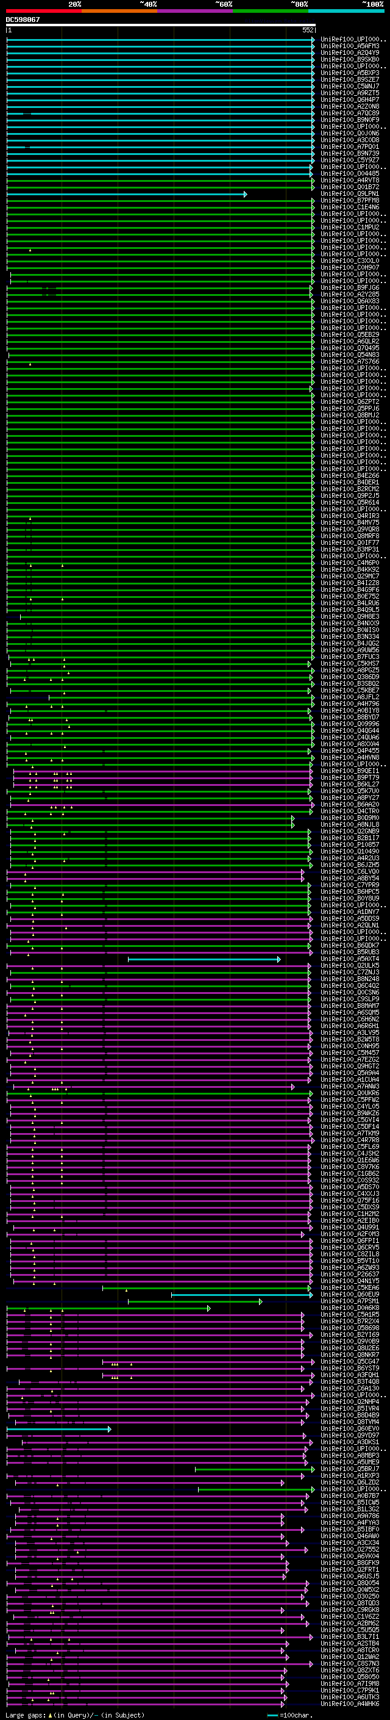
Task: Open hit UniRef100_Q5K7U0
Action: pyautogui.click(x=350, y=791)
